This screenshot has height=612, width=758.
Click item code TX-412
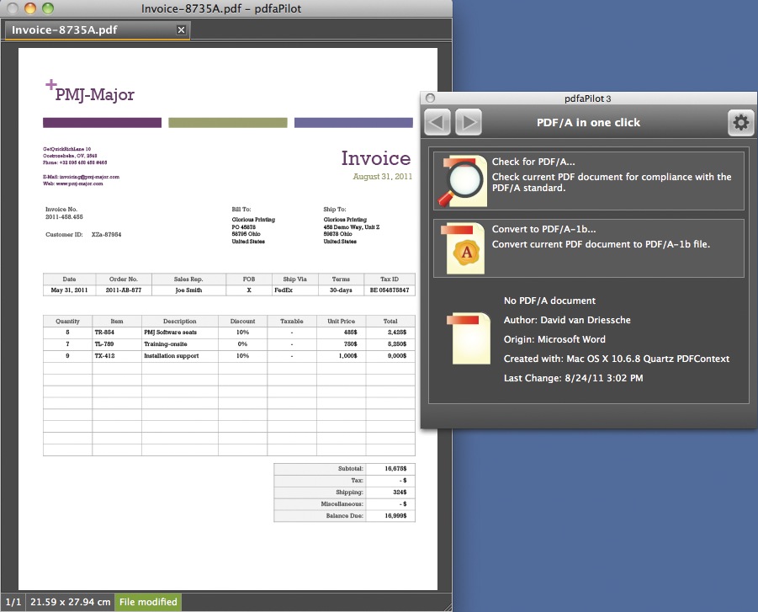click(x=104, y=355)
